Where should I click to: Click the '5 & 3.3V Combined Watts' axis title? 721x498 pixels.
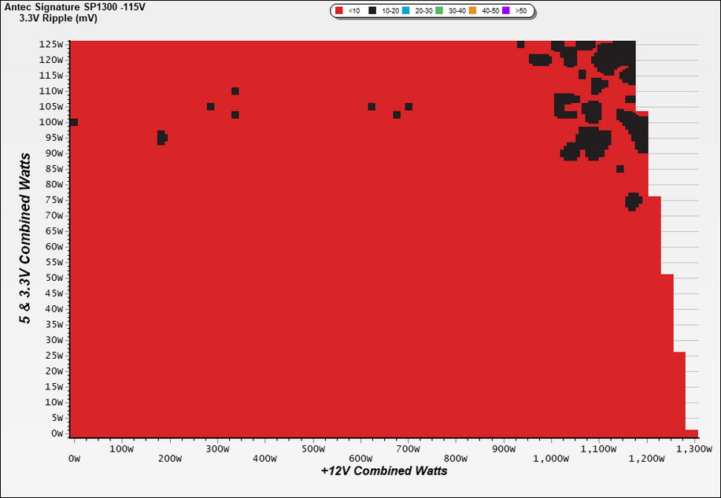[x=25, y=239]
